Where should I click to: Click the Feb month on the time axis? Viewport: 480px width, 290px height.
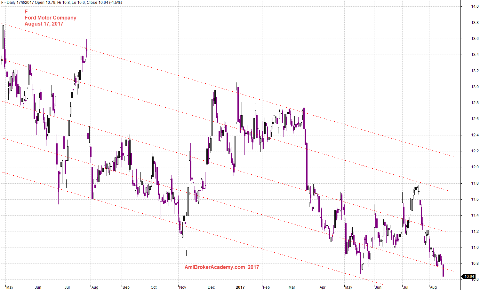(266, 287)
